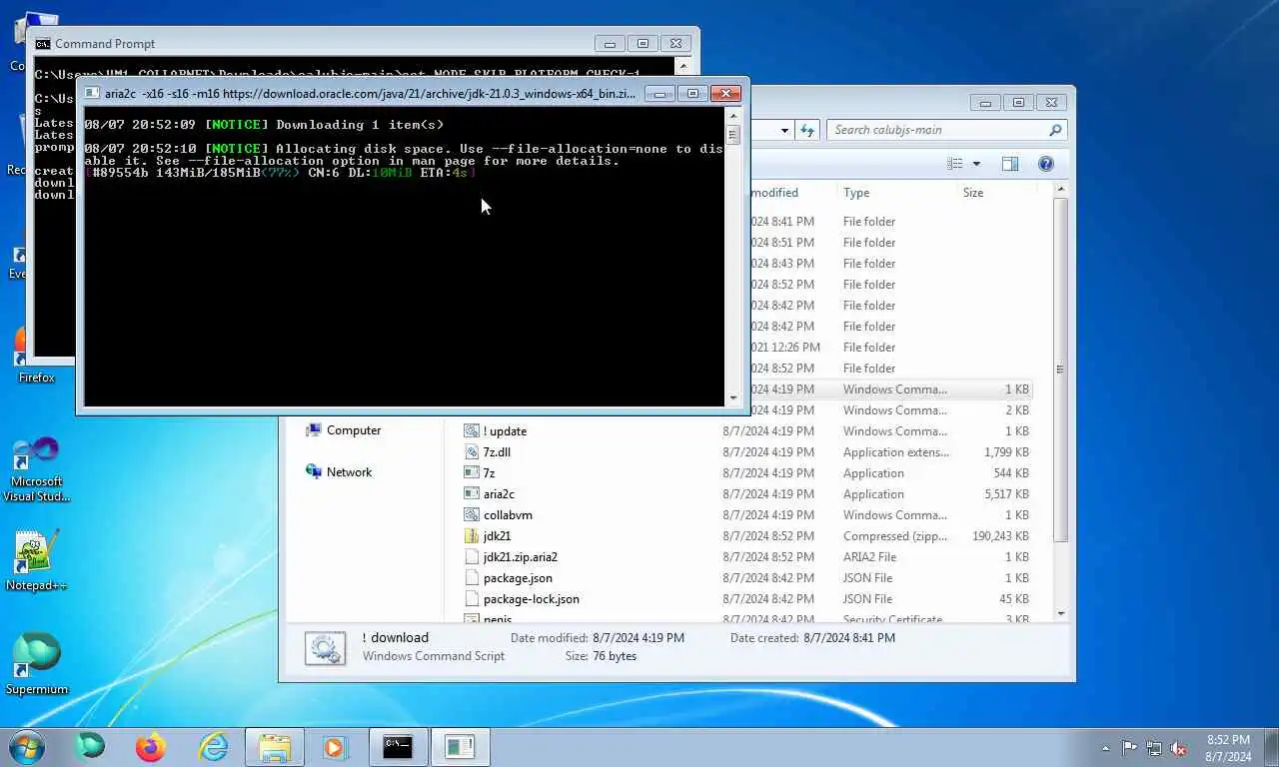Viewport: 1279px width, 767px height.
Task: Select the aria2c application file icon
Action: 473,494
